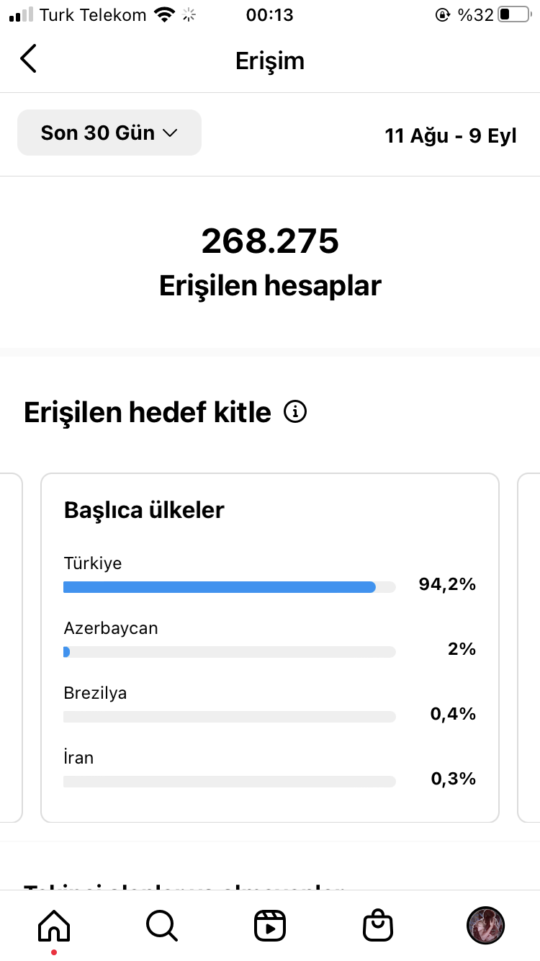Tap the Wi-Fi icon in status bar

(x=166, y=14)
